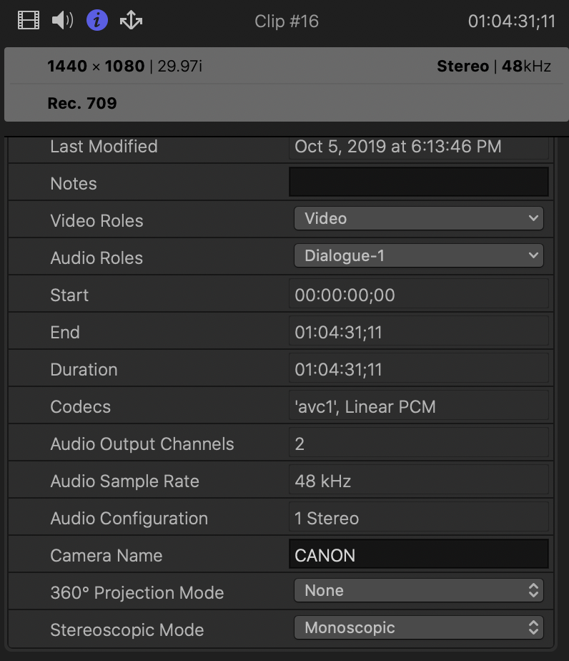Open the Audio Roles dropdown

click(x=418, y=256)
